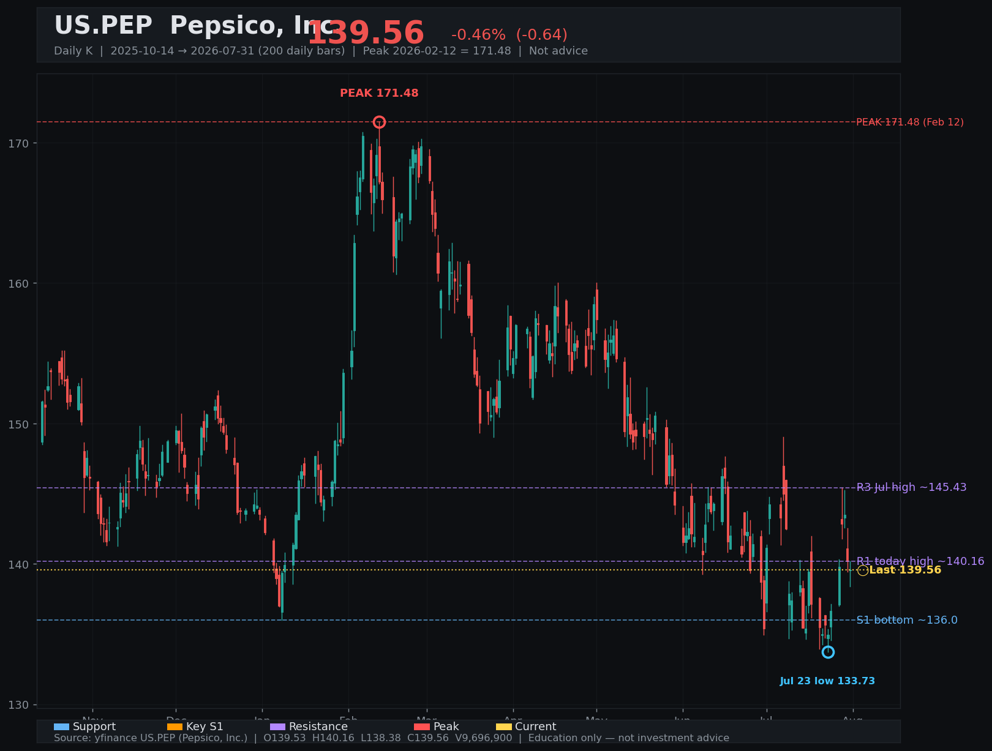Click the 'Jul 23 low 133.73' annotation
Viewport: 992px width, 751px height.
click(827, 681)
